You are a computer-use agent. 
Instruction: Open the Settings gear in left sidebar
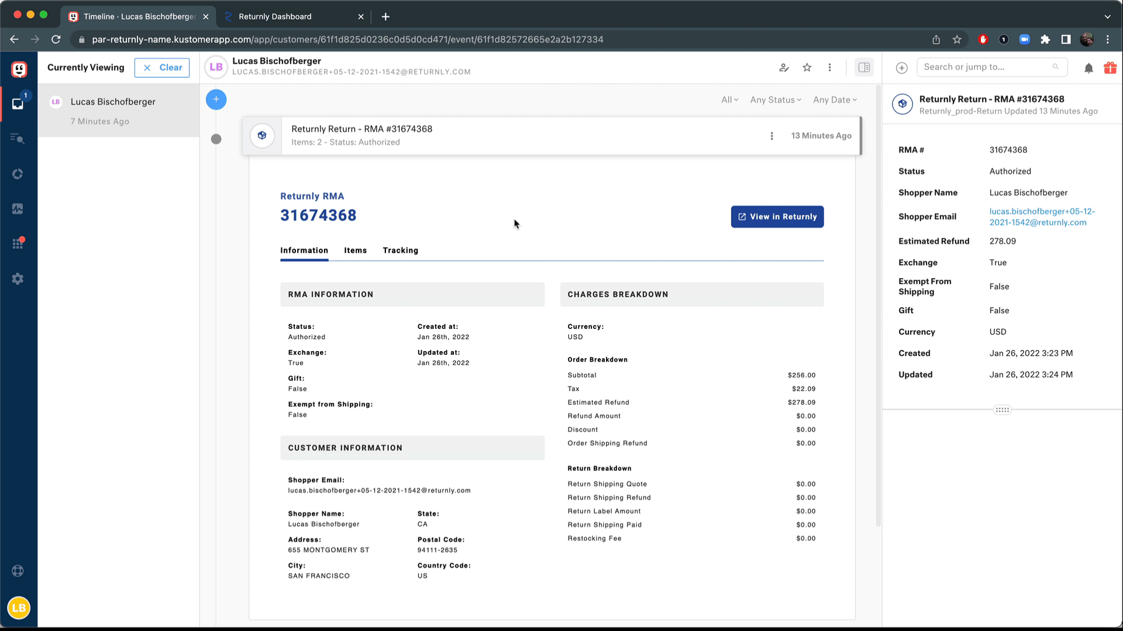click(18, 279)
